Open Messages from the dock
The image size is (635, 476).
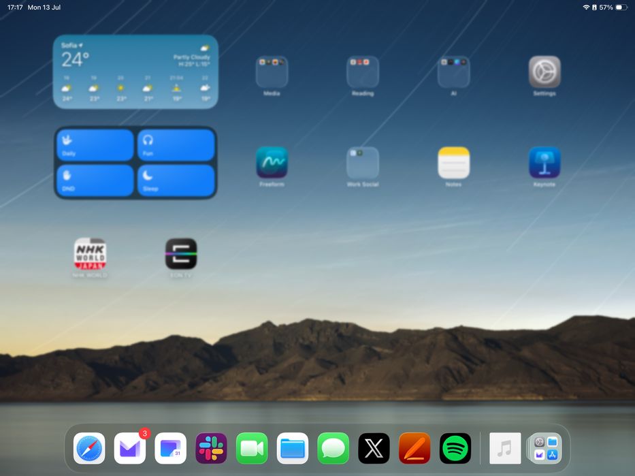point(333,448)
